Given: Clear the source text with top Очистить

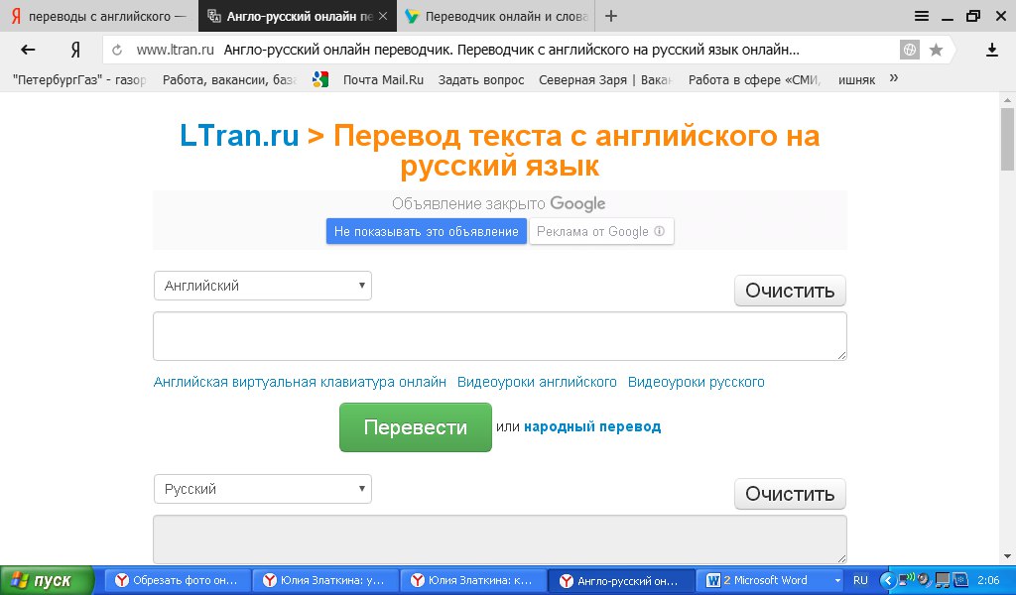Looking at the screenshot, I should [790, 291].
